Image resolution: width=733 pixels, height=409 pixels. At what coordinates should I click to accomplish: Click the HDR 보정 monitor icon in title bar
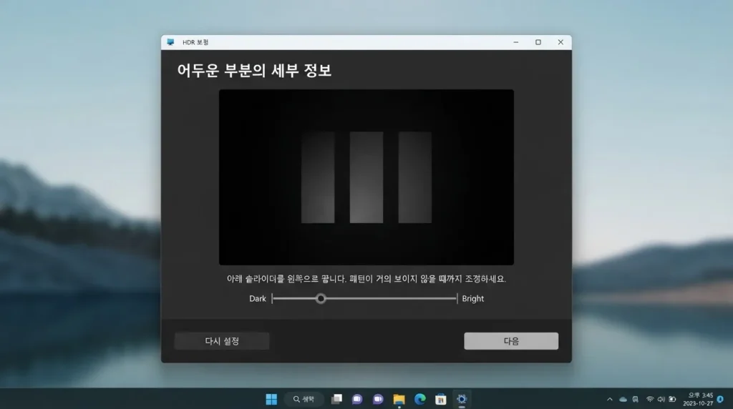170,42
